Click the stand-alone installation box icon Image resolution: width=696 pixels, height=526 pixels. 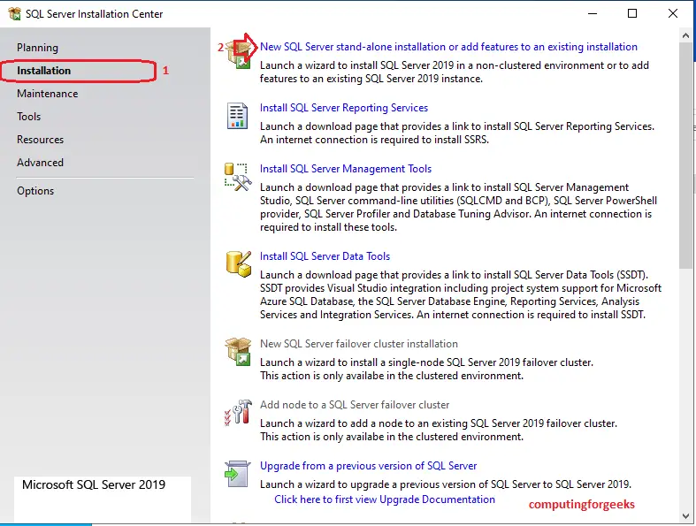tap(239, 54)
